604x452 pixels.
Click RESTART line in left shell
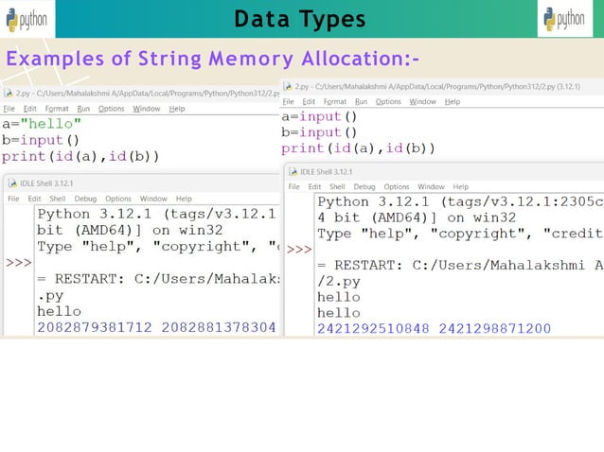(158, 279)
